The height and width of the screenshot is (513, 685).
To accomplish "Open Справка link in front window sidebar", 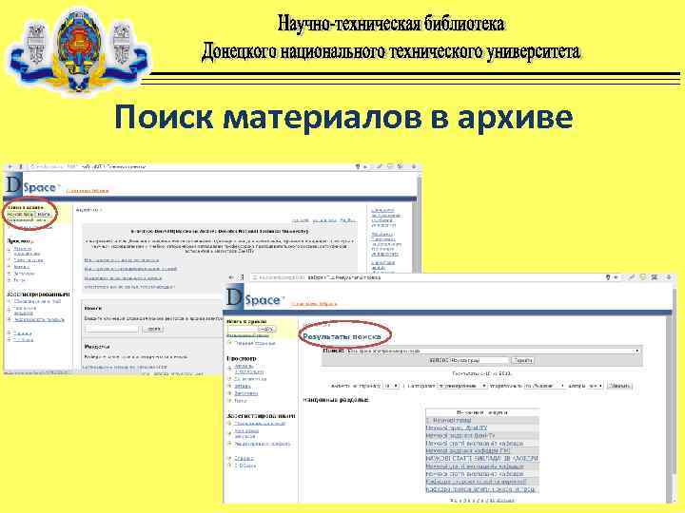I will click(244, 458).
